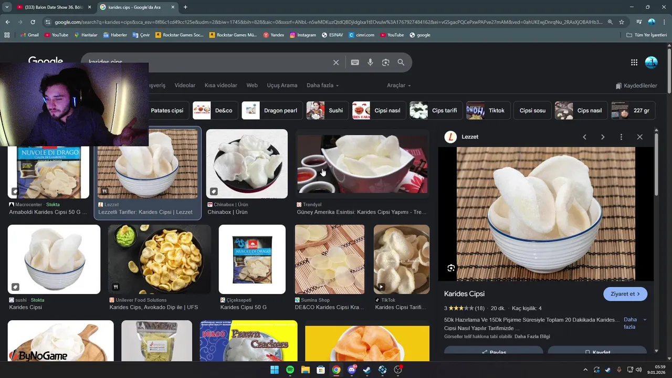672x378 pixels.
Task: Search inside preview image with Lens icon
Action: pyautogui.click(x=451, y=268)
